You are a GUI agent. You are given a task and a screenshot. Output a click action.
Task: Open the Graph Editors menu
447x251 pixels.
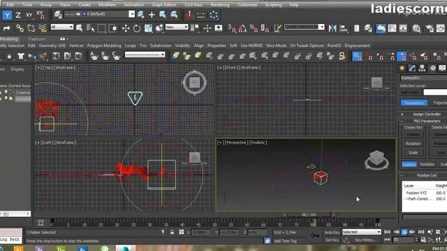[x=164, y=5]
